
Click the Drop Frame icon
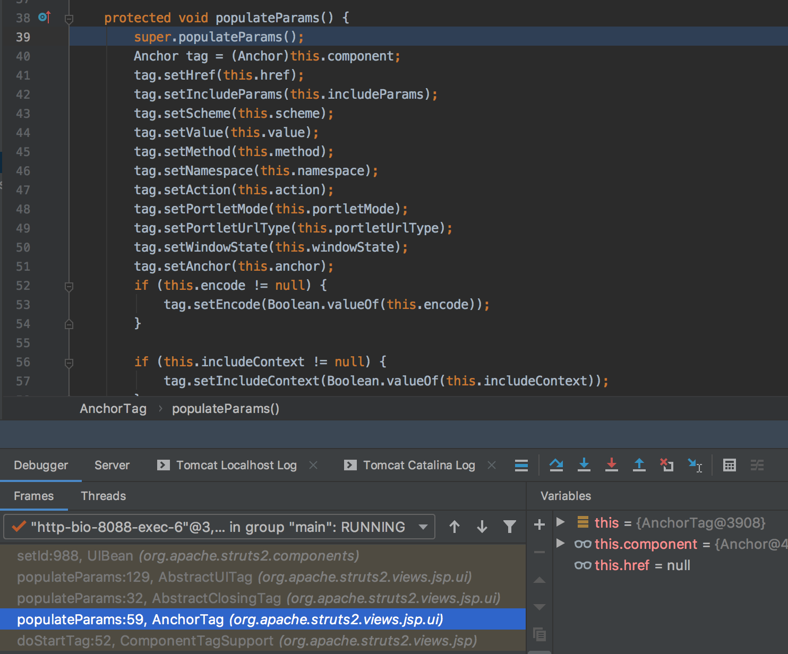pyautogui.click(x=667, y=465)
